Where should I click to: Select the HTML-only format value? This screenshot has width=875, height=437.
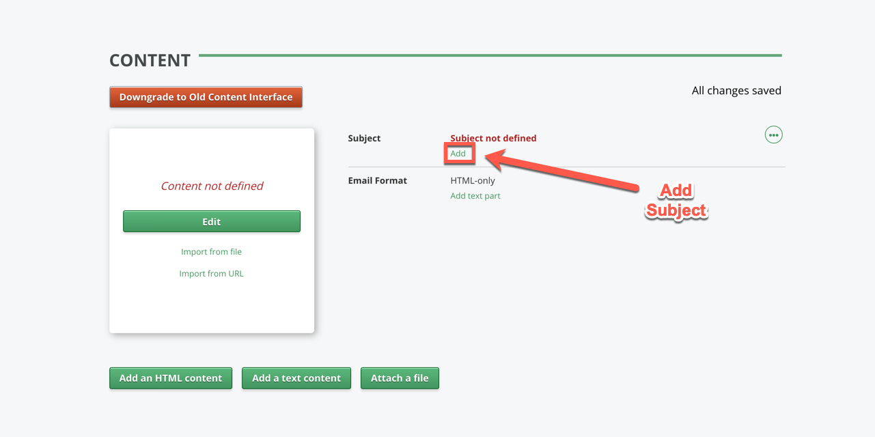[x=473, y=181]
